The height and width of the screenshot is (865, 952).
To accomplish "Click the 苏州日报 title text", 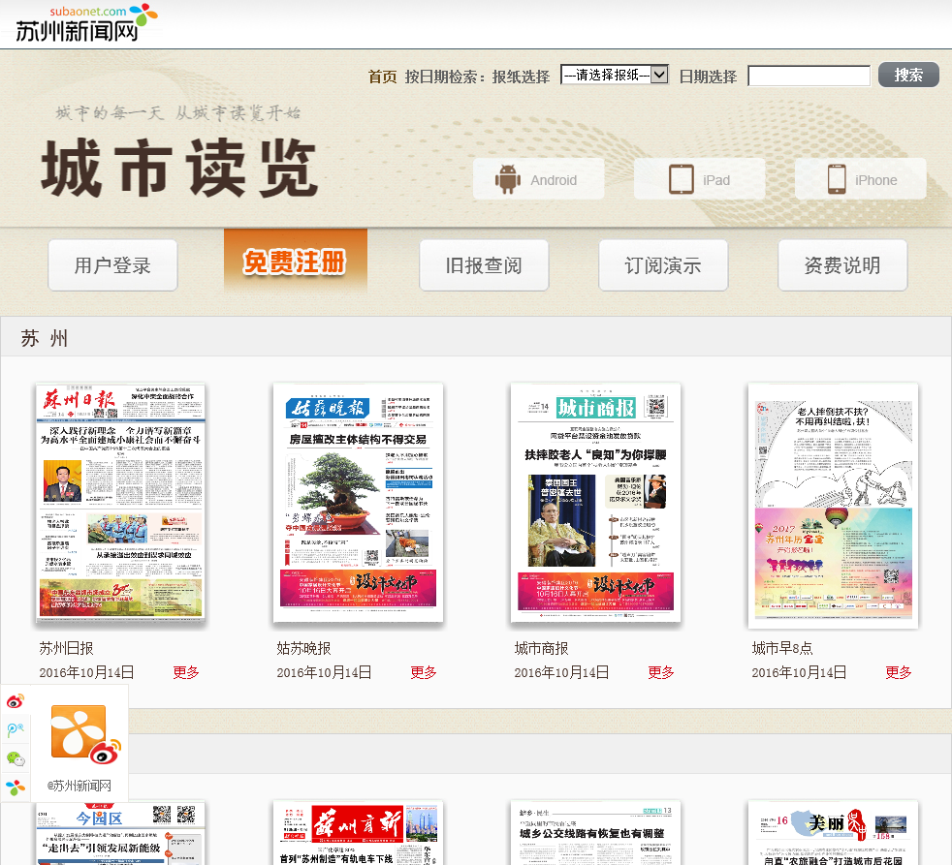I will [x=66, y=648].
